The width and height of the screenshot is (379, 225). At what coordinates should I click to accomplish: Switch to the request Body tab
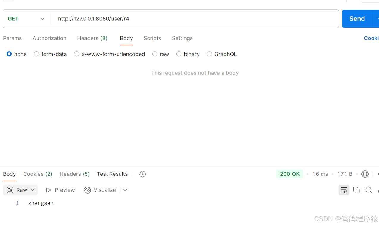click(x=126, y=38)
